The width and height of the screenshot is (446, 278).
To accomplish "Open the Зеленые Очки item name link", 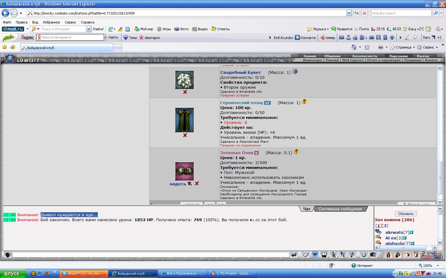I will coord(237,153).
